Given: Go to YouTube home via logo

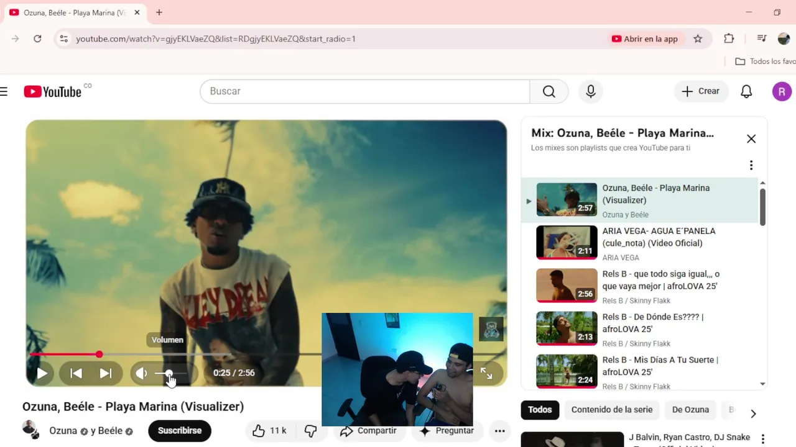Looking at the screenshot, I should 53,92.
